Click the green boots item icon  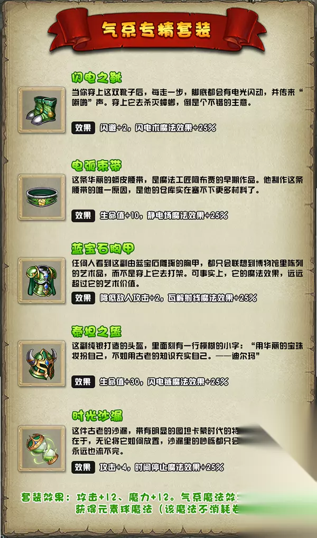coord(41,110)
